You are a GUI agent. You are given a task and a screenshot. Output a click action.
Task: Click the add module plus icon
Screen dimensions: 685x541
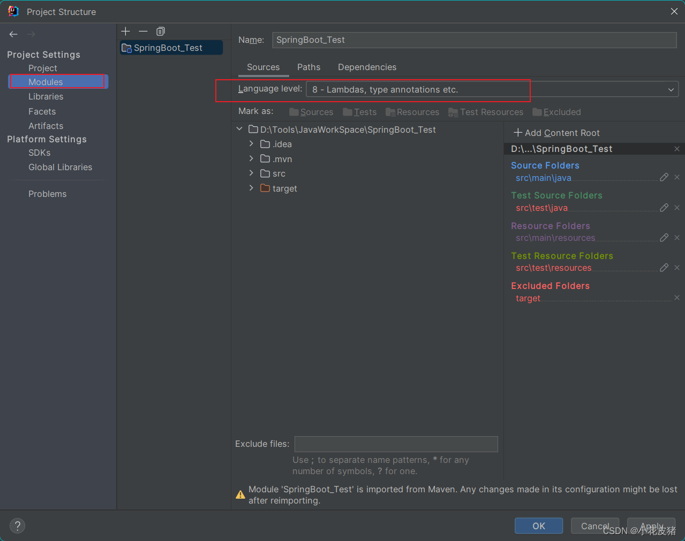point(125,31)
